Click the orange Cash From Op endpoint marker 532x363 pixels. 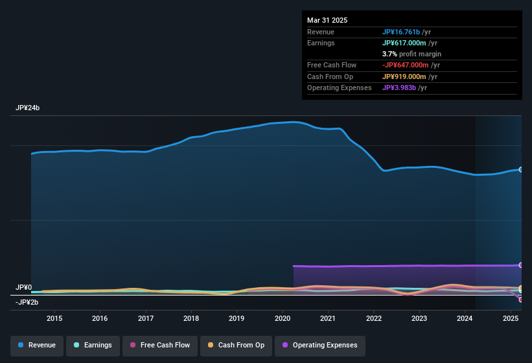coord(521,288)
